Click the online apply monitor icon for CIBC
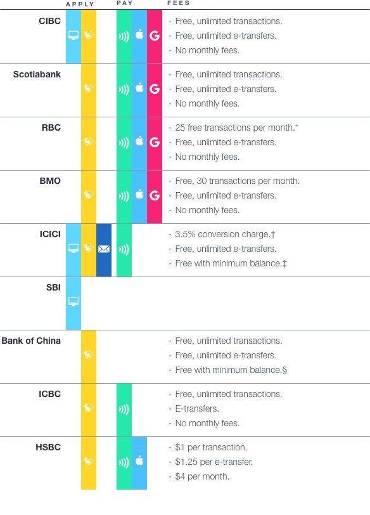The height and width of the screenshot is (515, 370). [73, 36]
